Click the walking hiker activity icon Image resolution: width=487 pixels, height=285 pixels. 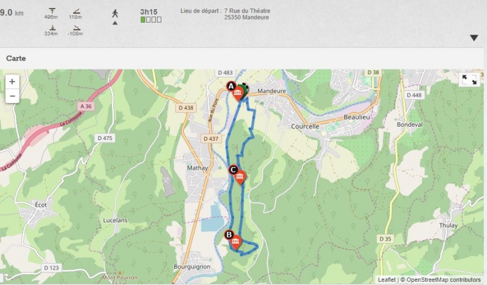[x=115, y=13]
